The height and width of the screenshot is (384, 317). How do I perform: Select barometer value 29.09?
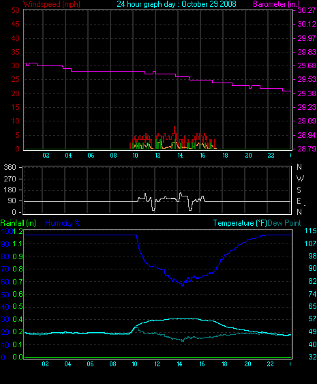[307, 121]
